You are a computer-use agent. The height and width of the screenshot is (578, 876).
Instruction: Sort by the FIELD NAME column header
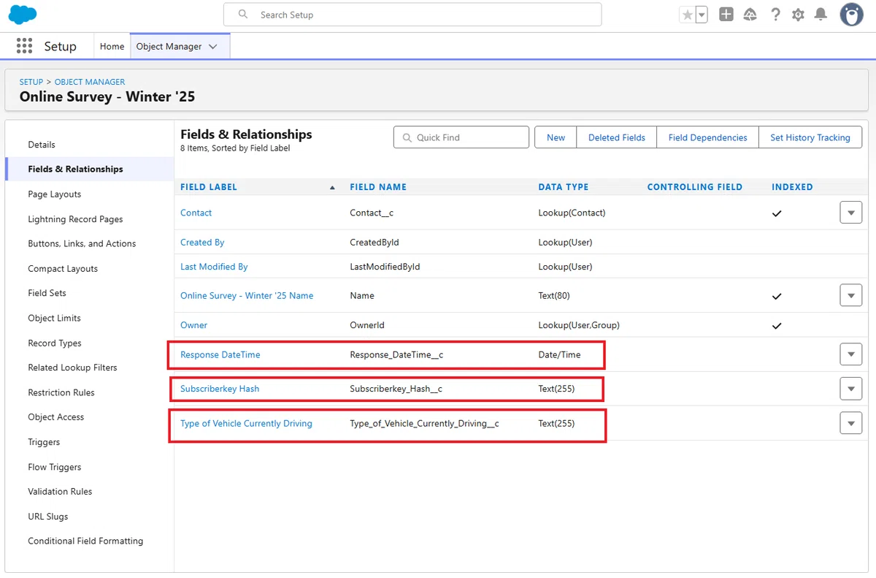[378, 187]
